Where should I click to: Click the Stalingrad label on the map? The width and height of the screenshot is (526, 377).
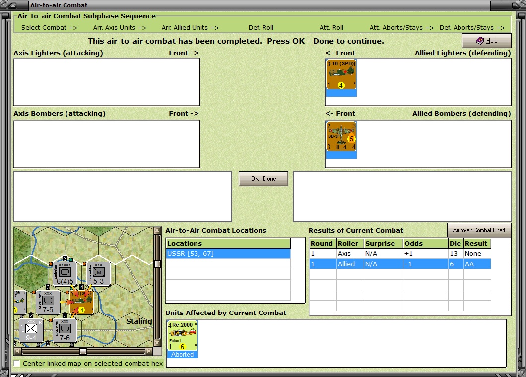pyautogui.click(x=139, y=321)
